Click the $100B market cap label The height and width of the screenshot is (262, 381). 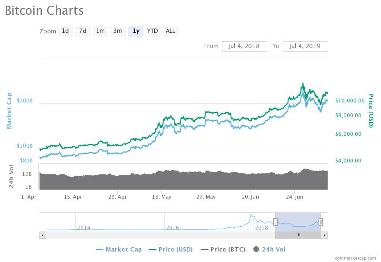pos(25,146)
